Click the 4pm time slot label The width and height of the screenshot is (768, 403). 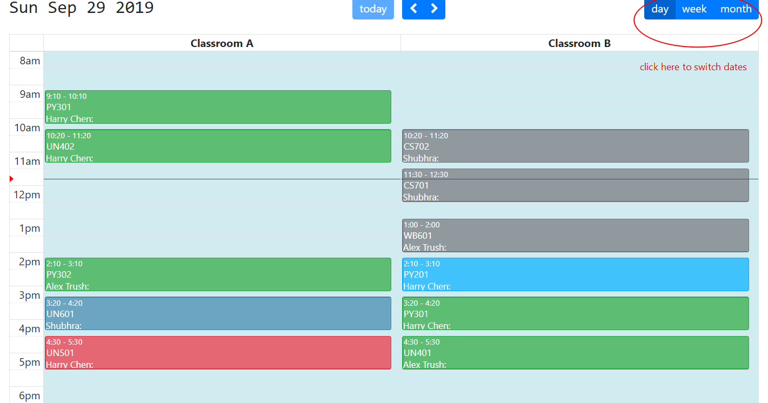pos(30,328)
